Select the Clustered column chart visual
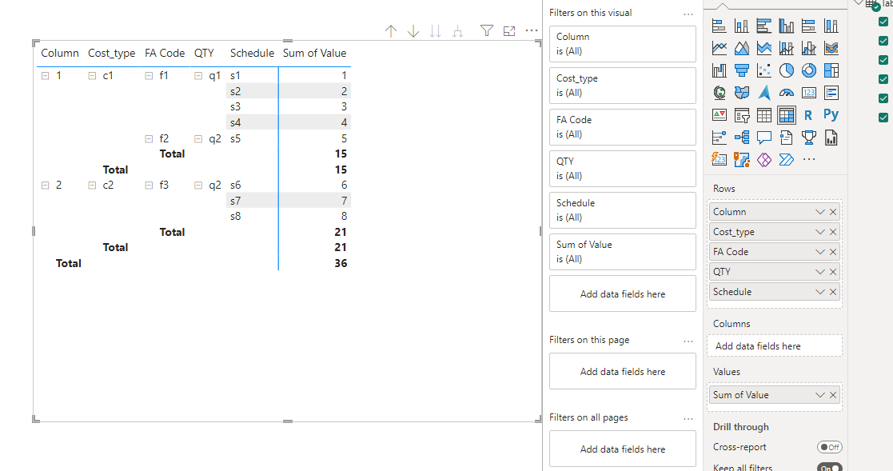This screenshot has height=471, width=893. 787,26
